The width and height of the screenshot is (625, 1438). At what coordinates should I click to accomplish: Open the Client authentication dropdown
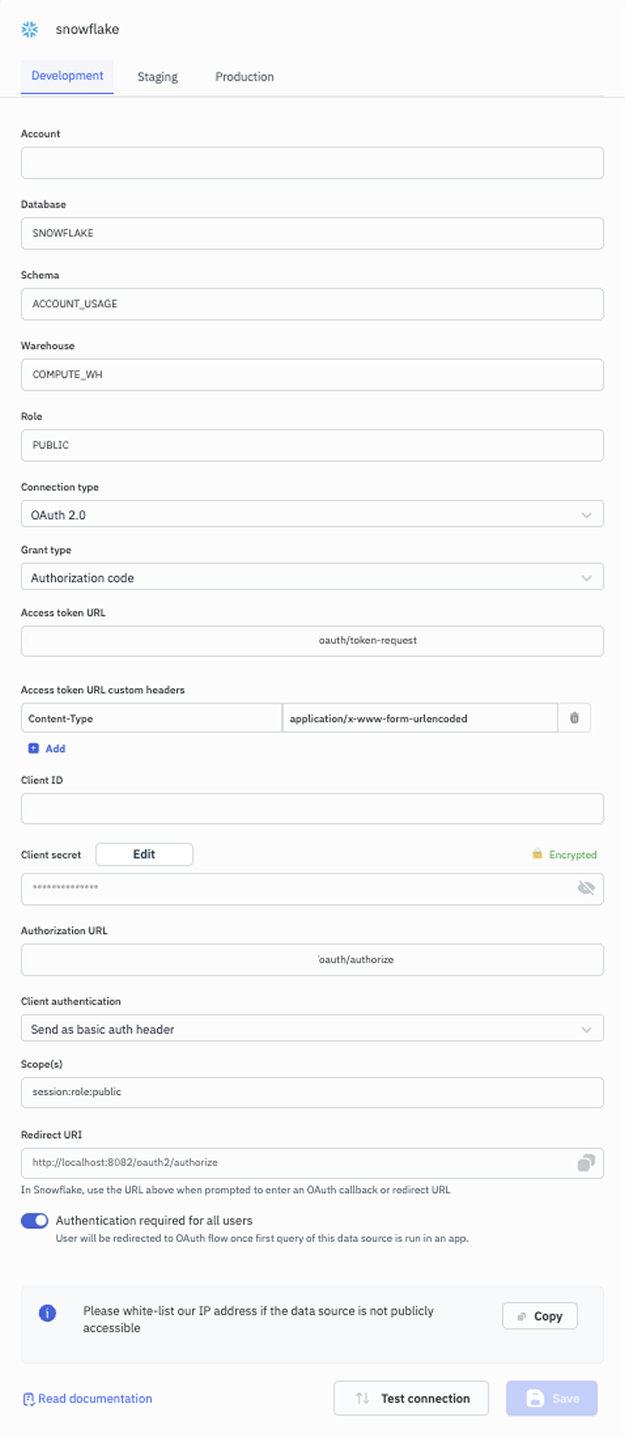click(312, 1029)
